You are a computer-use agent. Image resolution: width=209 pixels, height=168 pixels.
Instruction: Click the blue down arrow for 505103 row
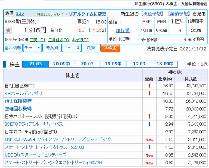click(x=149, y=147)
